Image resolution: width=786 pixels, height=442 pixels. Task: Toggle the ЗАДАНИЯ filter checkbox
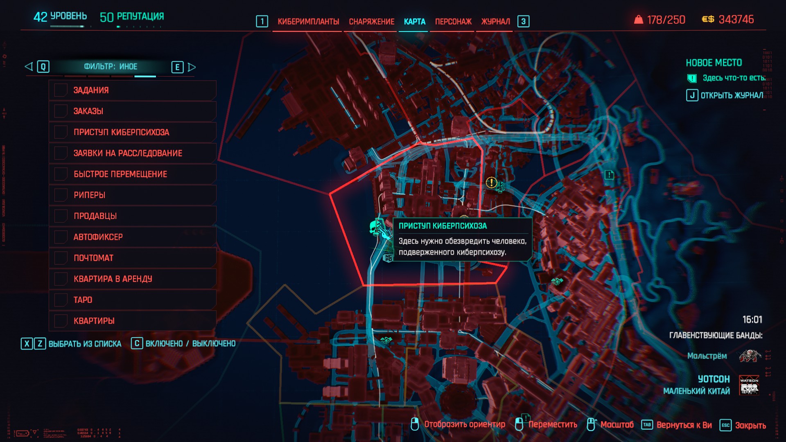(61, 90)
